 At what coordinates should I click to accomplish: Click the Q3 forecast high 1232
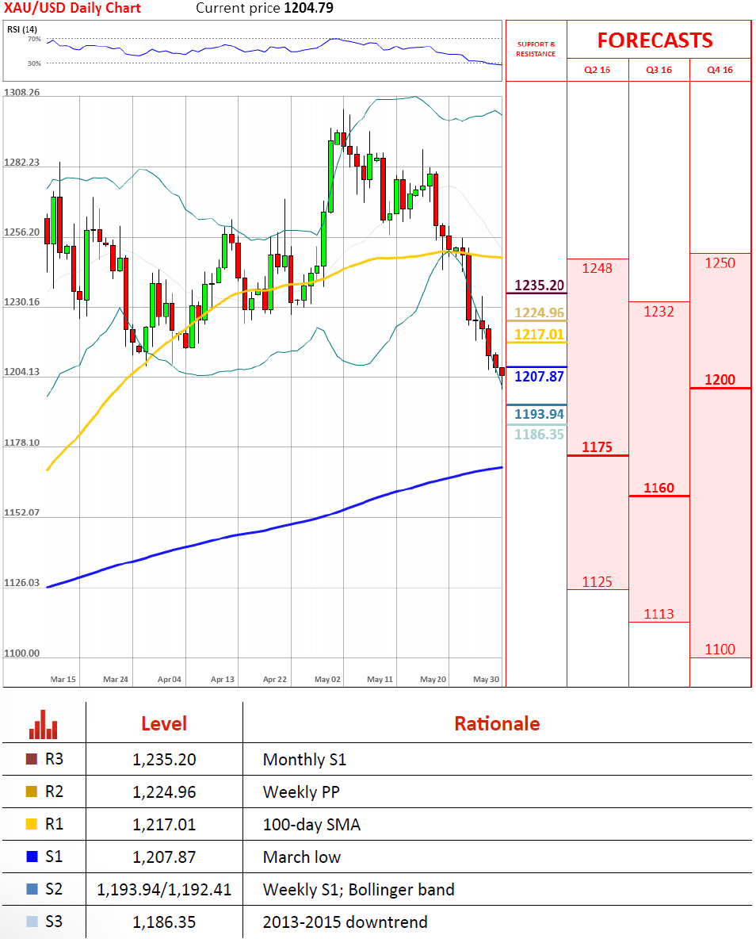click(659, 312)
